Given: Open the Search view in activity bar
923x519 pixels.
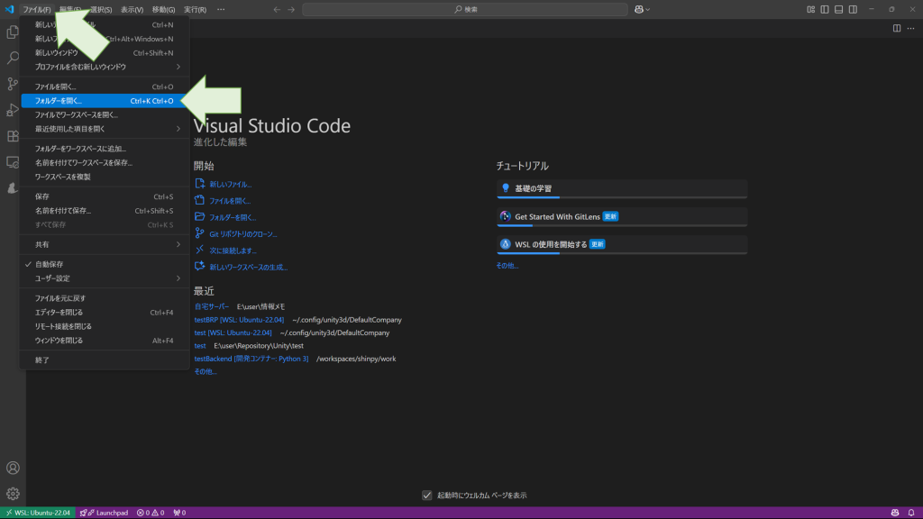Looking at the screenshot, I should click(x=13, y=58).
